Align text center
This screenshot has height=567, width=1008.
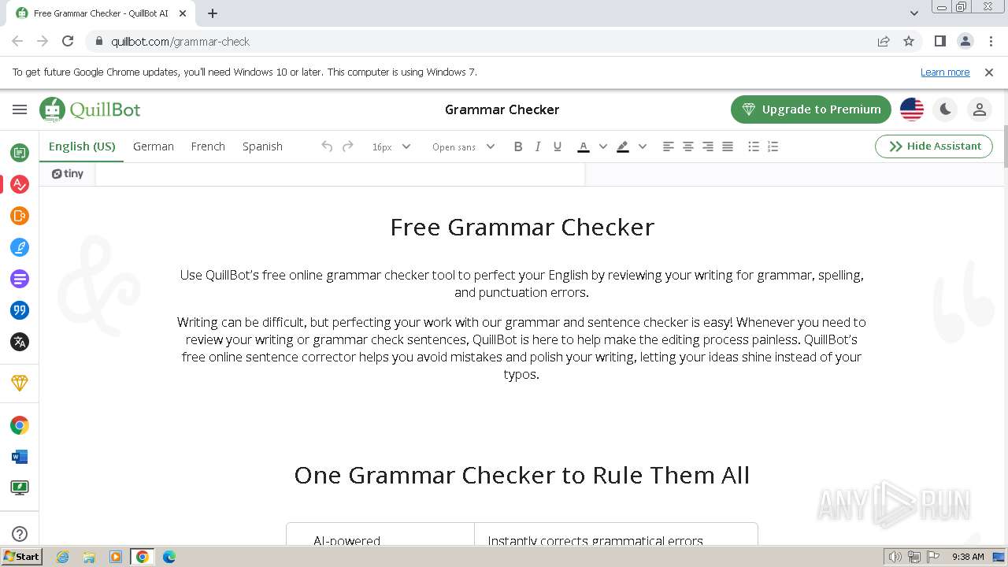(x=687, y=146)
